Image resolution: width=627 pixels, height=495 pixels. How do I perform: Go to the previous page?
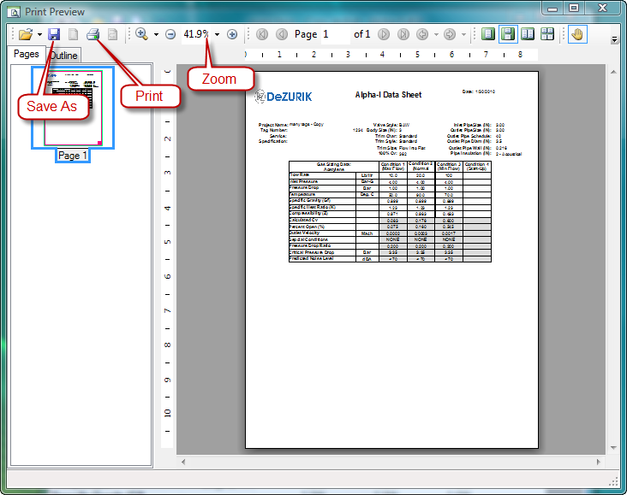(282, 34)
